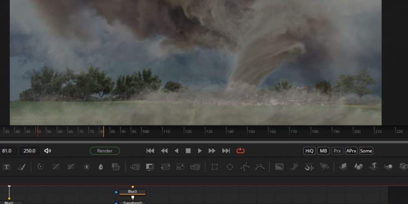408x204 pixels.
Task: Toggle the loop playback button
Action: tap(240, 151)
